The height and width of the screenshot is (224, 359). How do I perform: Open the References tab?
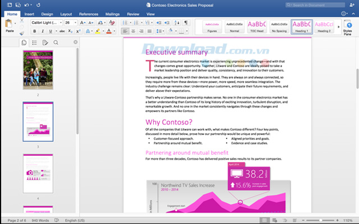pos(88,13)
